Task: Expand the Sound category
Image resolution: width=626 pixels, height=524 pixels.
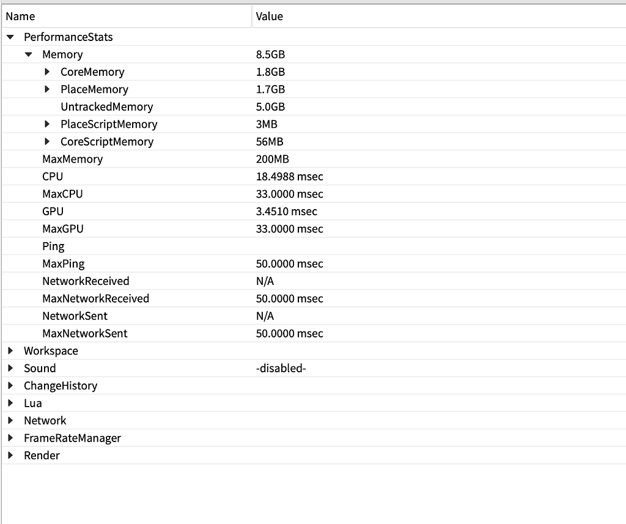Action: click(10, 368)
